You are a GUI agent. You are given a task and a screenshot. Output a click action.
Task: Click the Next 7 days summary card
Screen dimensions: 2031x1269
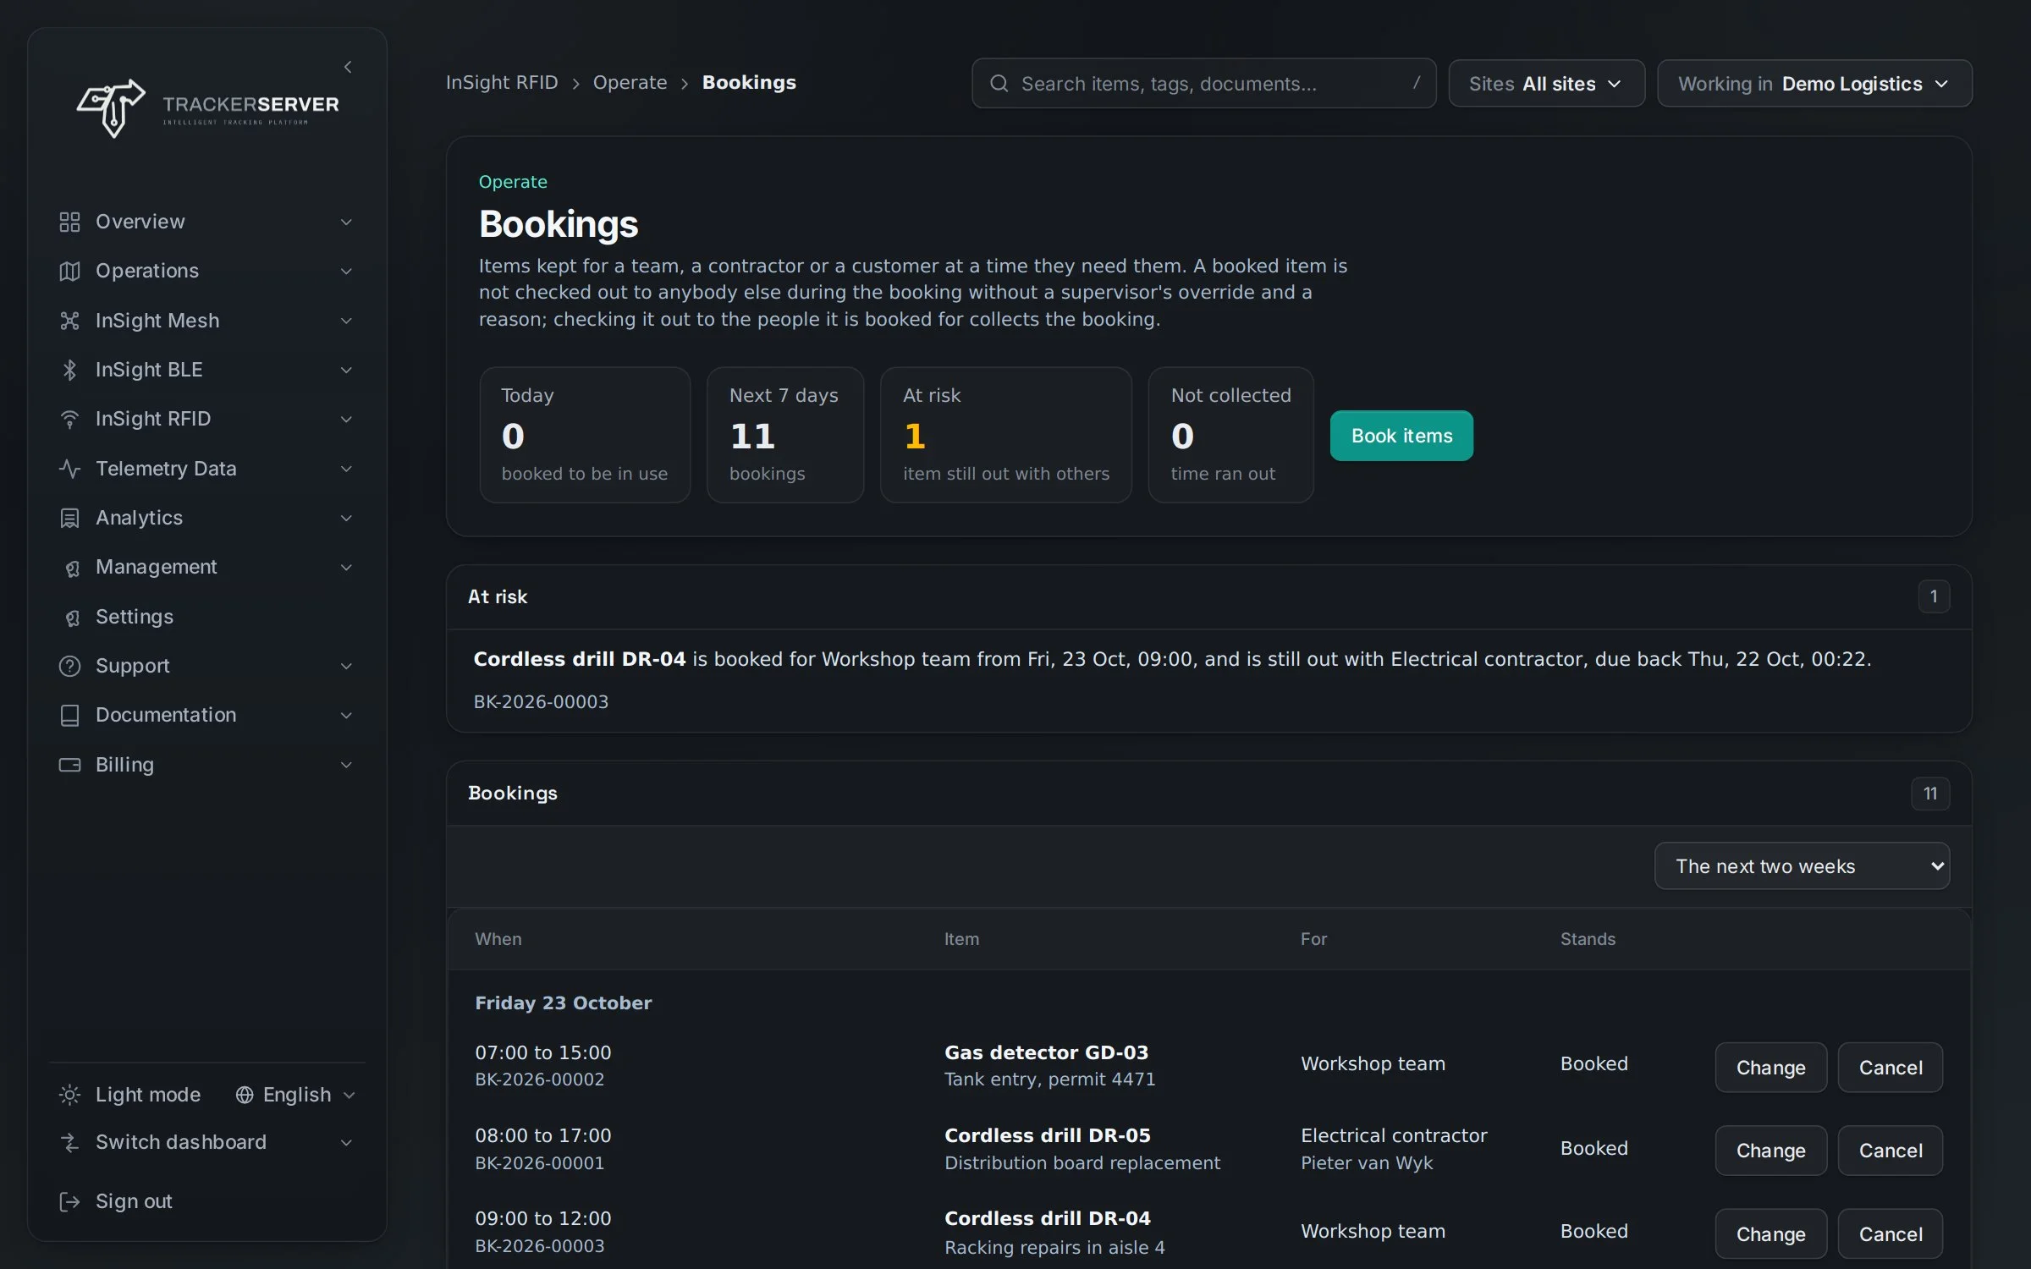[784, 435]
